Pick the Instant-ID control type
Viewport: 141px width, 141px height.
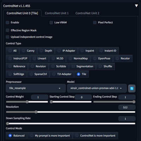[x=108, y=51]
